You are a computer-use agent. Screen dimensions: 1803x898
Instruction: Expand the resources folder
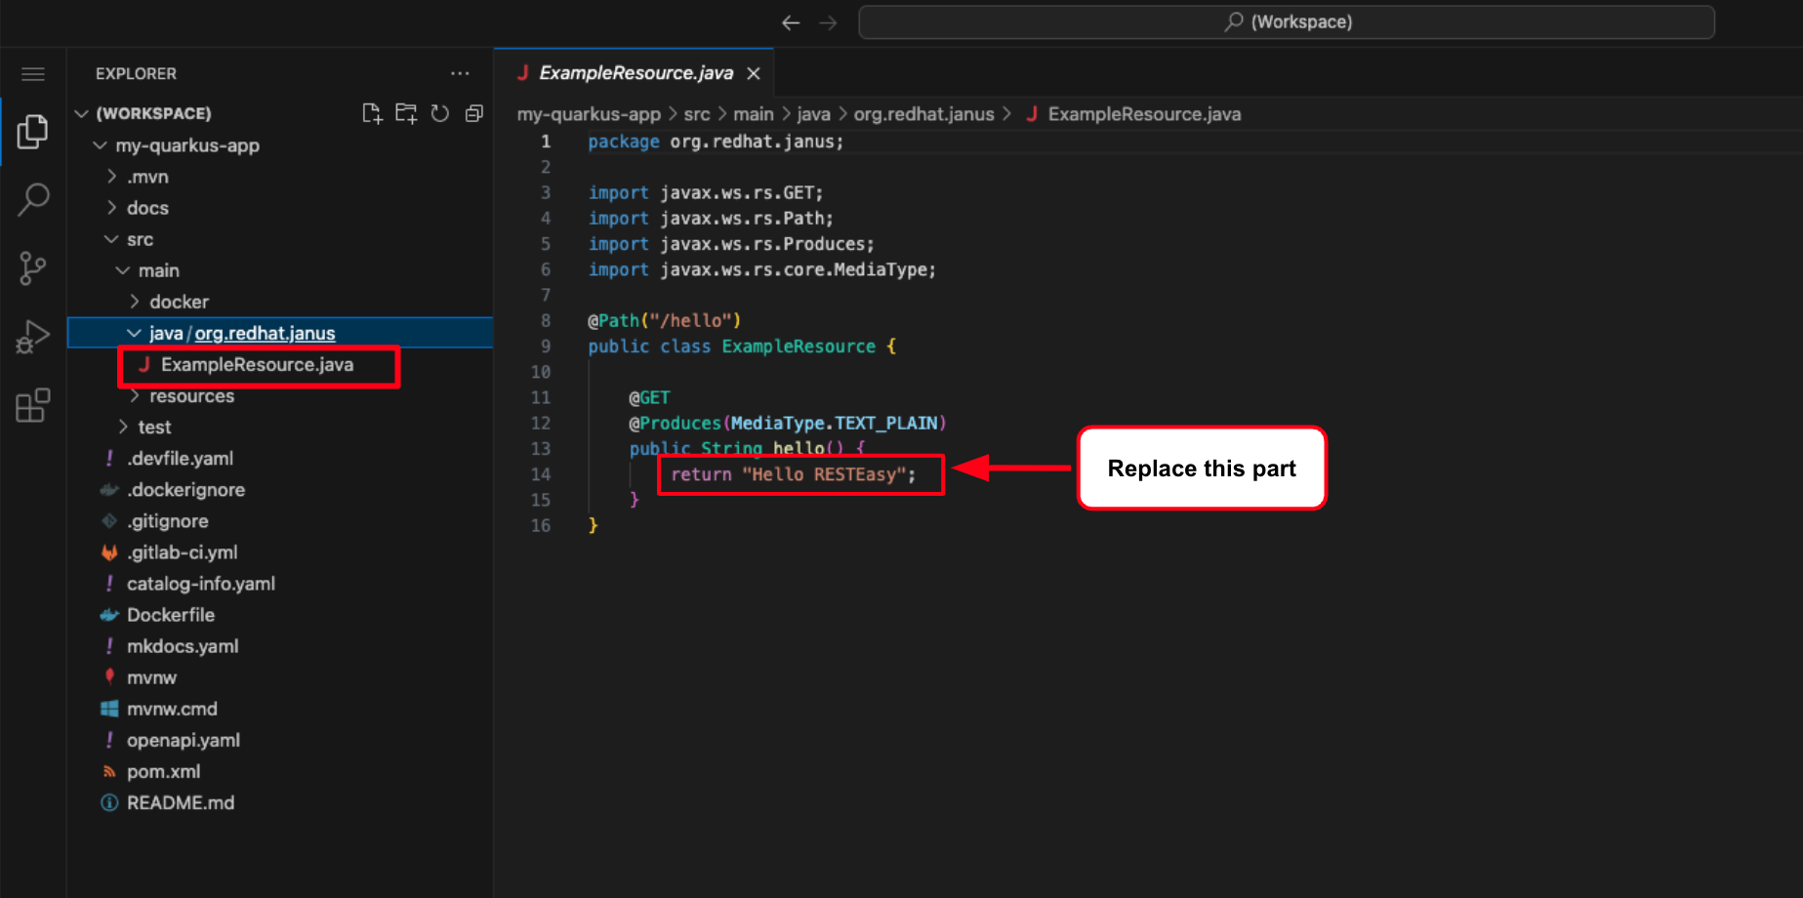point(134,395)
